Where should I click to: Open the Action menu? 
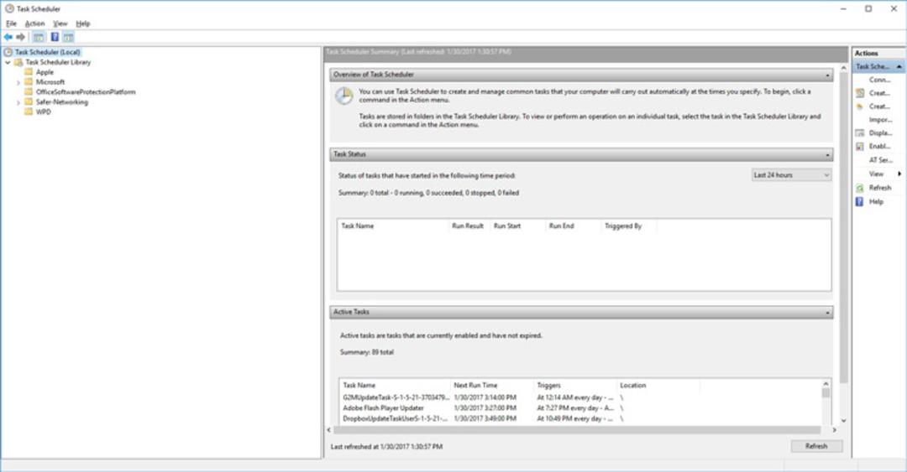click(x=34, y=23)
